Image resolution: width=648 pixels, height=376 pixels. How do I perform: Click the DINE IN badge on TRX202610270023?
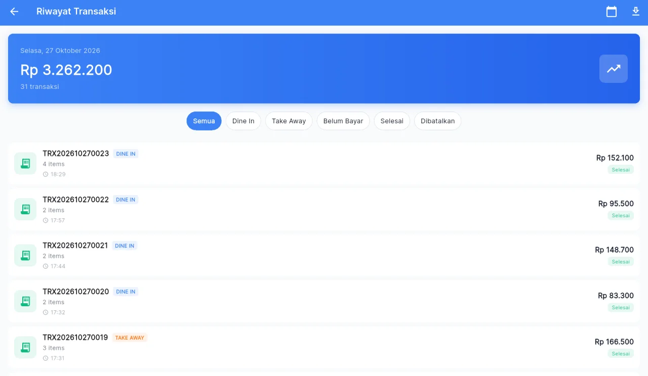pos(126,154)
